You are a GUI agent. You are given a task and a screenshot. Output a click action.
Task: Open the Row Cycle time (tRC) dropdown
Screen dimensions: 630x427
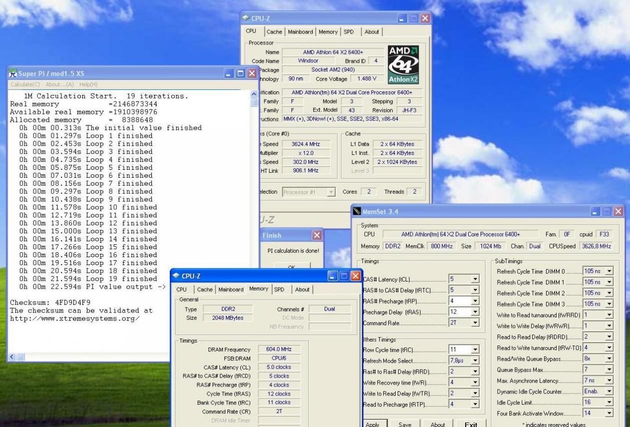coord(475,350)
